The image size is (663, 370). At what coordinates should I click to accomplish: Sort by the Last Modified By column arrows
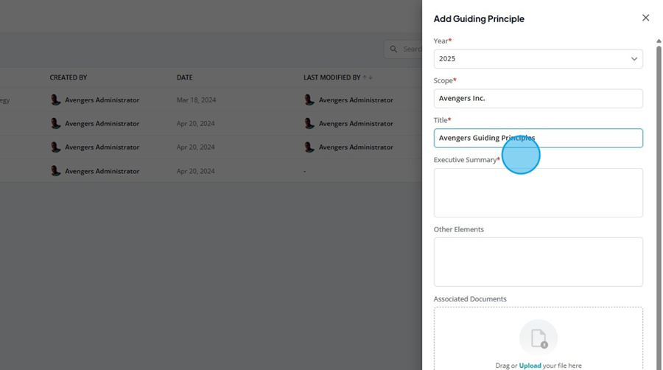368,77
